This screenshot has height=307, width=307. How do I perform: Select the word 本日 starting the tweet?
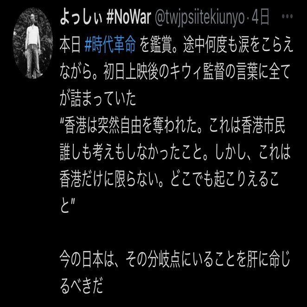(x=70, y=46)
